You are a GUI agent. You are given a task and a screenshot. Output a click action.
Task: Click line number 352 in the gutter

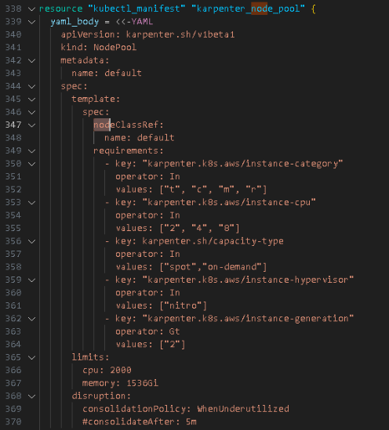13,190
